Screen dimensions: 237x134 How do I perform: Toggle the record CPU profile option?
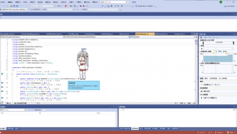201,97
